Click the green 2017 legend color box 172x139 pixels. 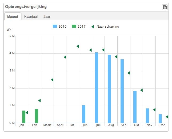74,27
